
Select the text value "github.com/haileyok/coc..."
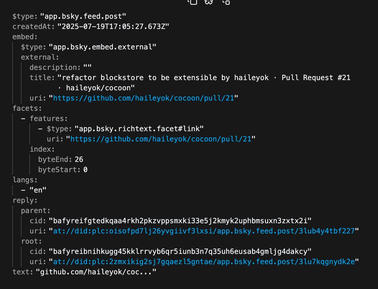pos(96,272)
